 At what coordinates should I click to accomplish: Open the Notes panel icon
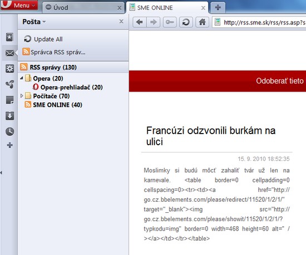click(x=9, y=100)
